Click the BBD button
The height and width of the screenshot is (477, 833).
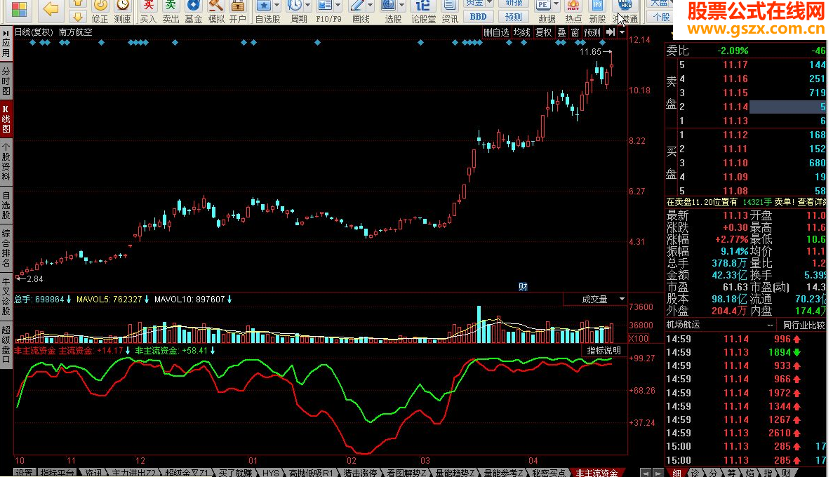click(478, 17)
